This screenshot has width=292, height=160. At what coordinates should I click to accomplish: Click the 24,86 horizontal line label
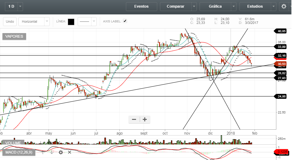(281, 97)
